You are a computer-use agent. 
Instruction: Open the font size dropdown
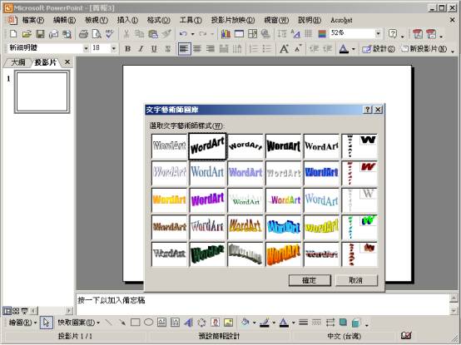pyautogui.click(x=113, y=48)
